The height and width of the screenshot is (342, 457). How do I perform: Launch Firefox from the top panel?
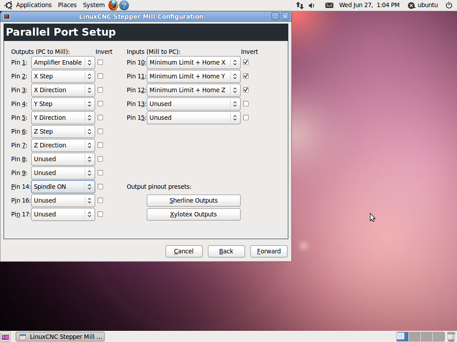(113, 5)
